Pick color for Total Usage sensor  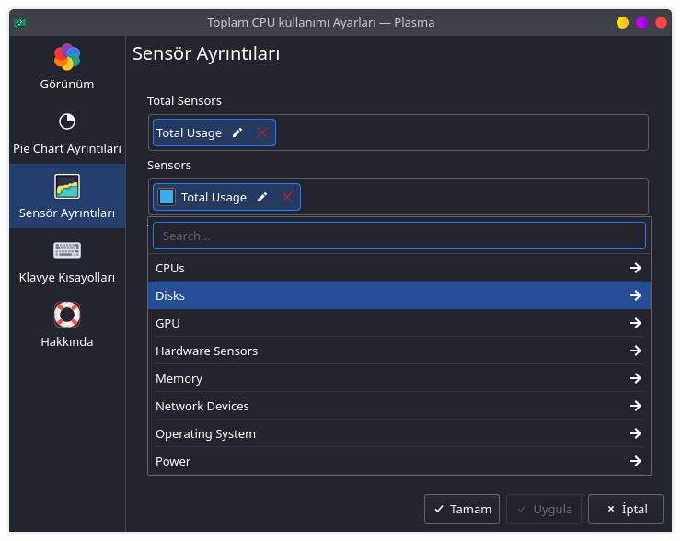(x=167, y=197)
